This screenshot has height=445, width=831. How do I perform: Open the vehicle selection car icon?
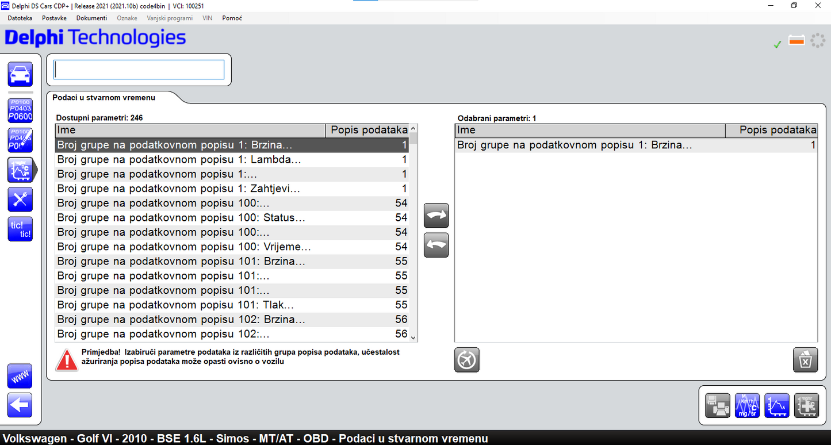(x=20, y=74)
